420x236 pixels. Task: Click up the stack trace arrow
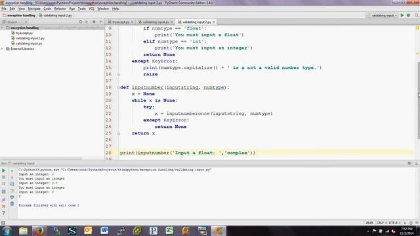(12, 170)
